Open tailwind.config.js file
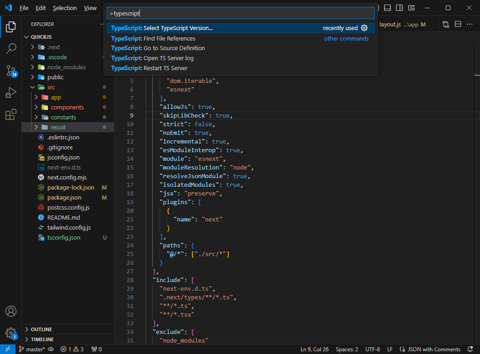The width and height of the screenshot is (480, 354). [x=68, y=227]
